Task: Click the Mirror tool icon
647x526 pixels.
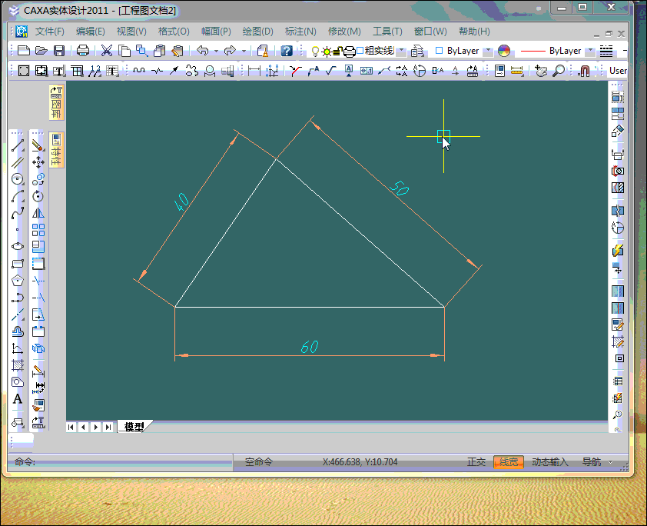Action: click(38, 213)
